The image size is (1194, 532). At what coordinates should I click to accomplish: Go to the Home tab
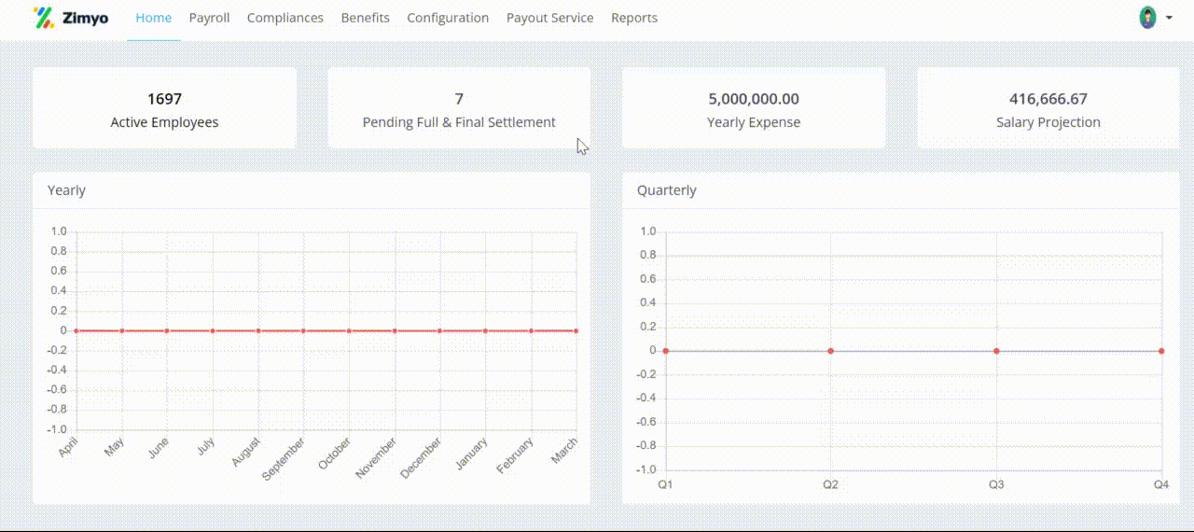coord(154,18)
